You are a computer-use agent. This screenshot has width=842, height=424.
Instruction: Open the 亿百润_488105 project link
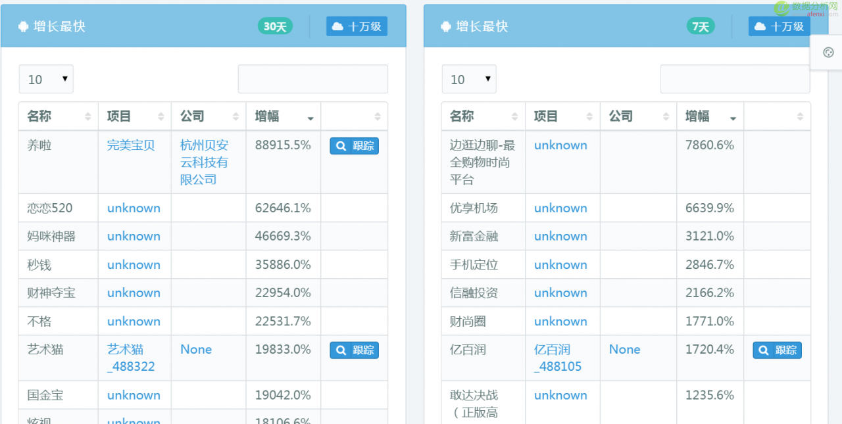[558, 358]
